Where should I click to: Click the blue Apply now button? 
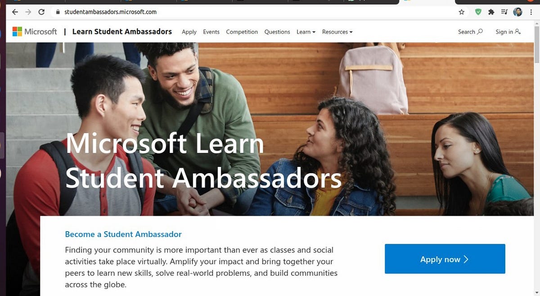point(445,259)
